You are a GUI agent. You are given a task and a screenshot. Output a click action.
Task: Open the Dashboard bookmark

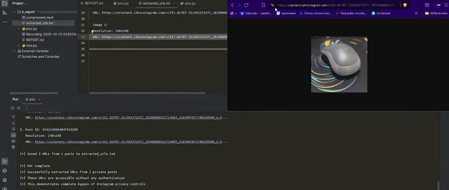[381, 13]
